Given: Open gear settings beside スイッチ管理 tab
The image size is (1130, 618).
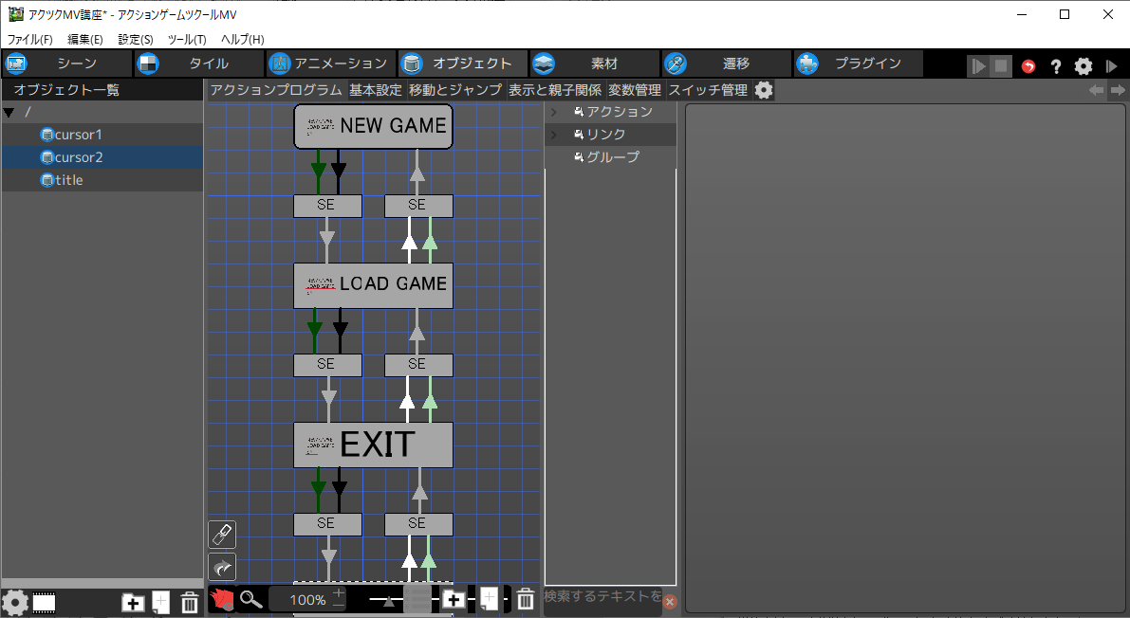Looking at the screenshot, I should tap(763, 90).
